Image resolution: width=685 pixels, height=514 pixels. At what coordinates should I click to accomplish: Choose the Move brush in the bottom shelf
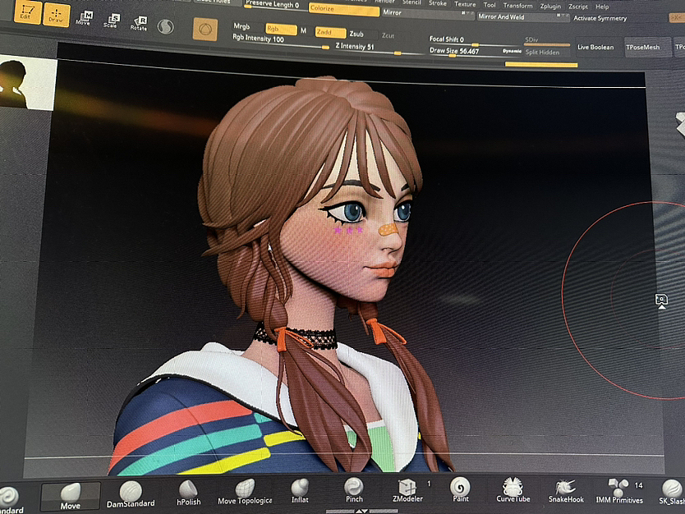71,497
